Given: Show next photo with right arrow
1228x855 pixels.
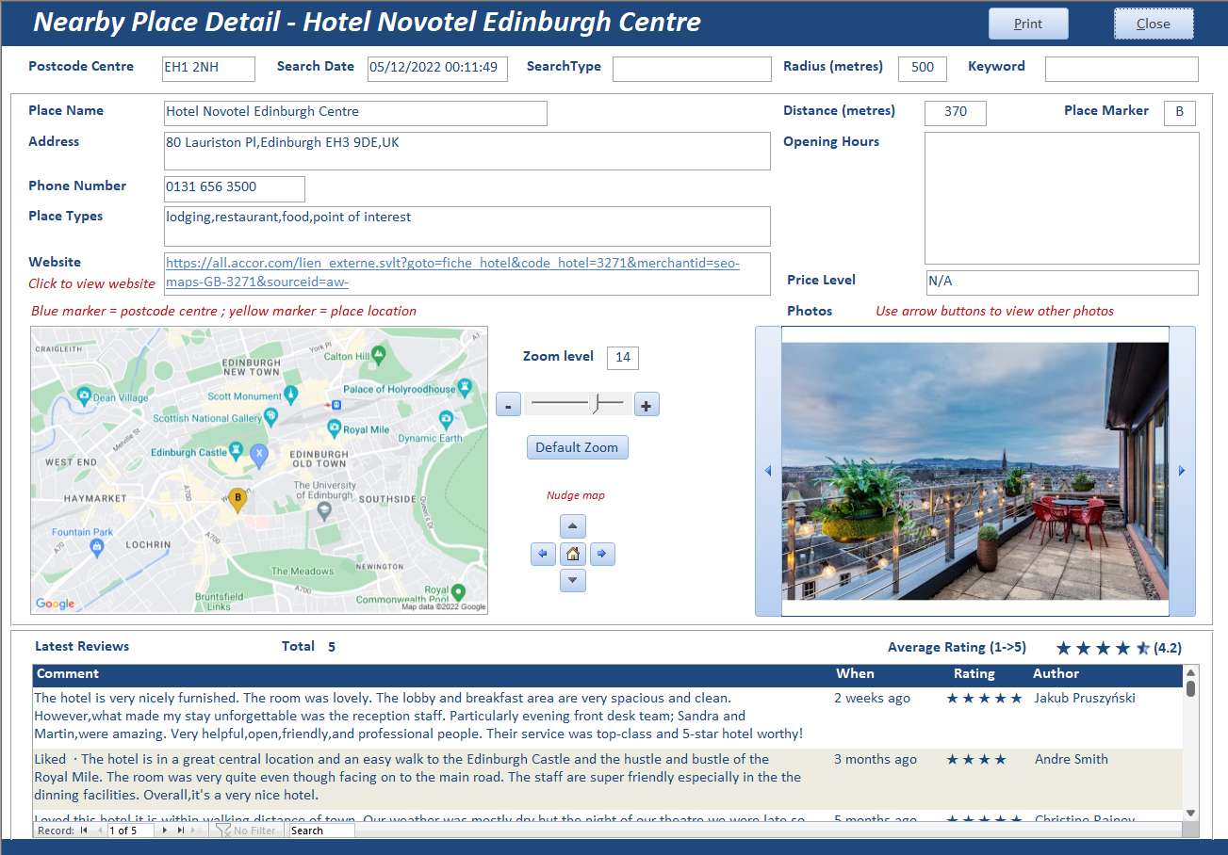Looking at the screenshot, I should [1182, 471].
